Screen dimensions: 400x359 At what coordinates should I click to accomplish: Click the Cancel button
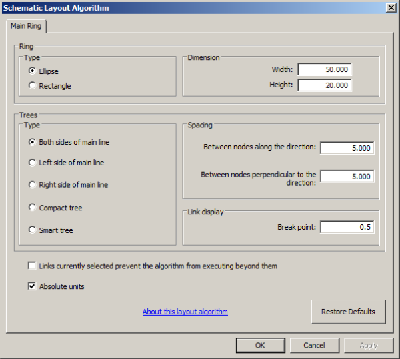tap(314, 346)
